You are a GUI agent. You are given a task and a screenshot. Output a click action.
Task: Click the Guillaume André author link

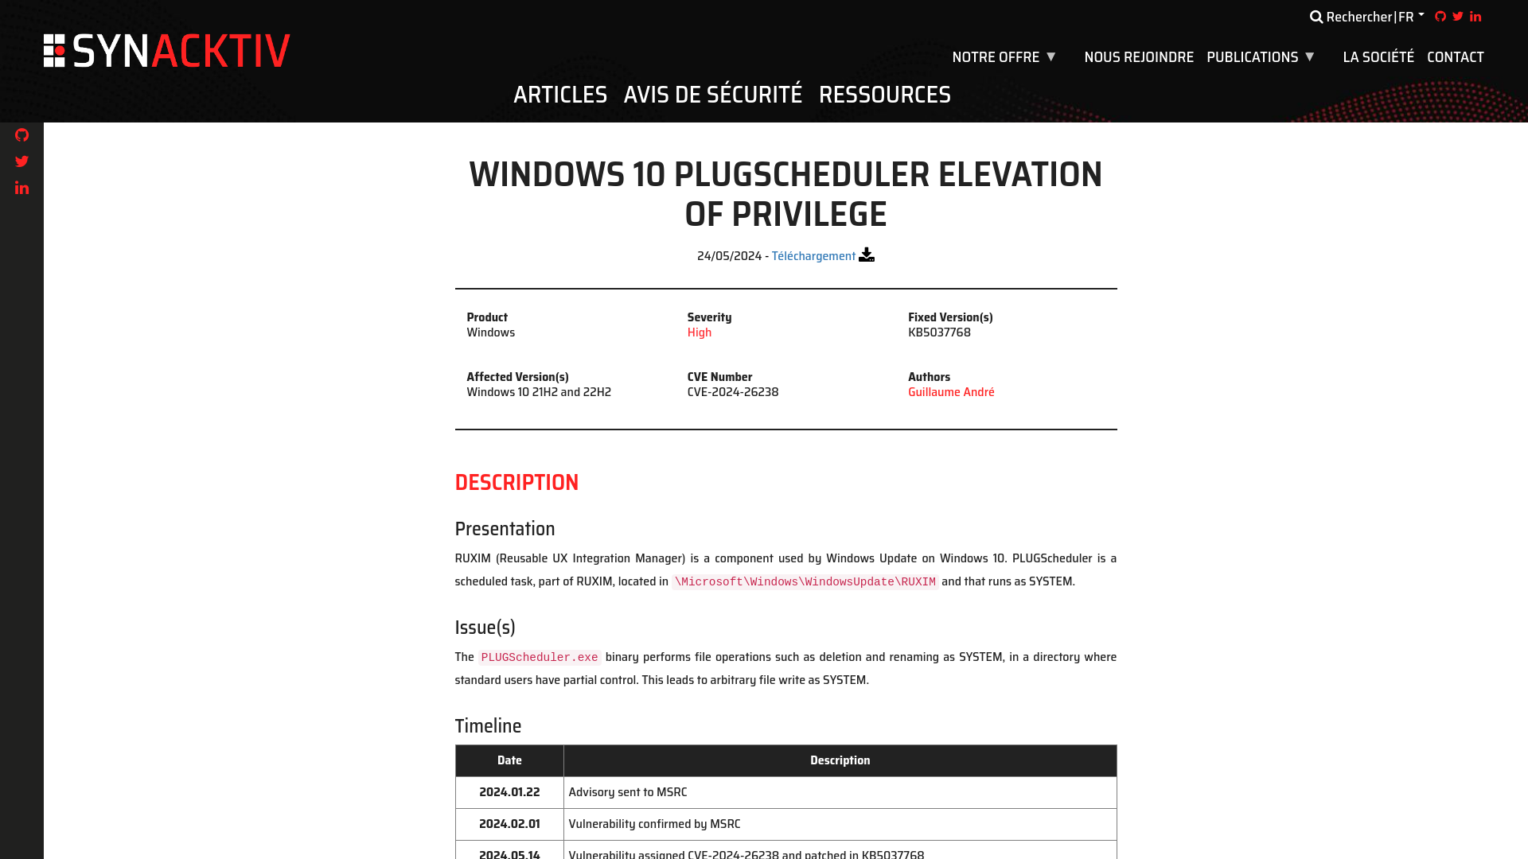click(951, 391)
